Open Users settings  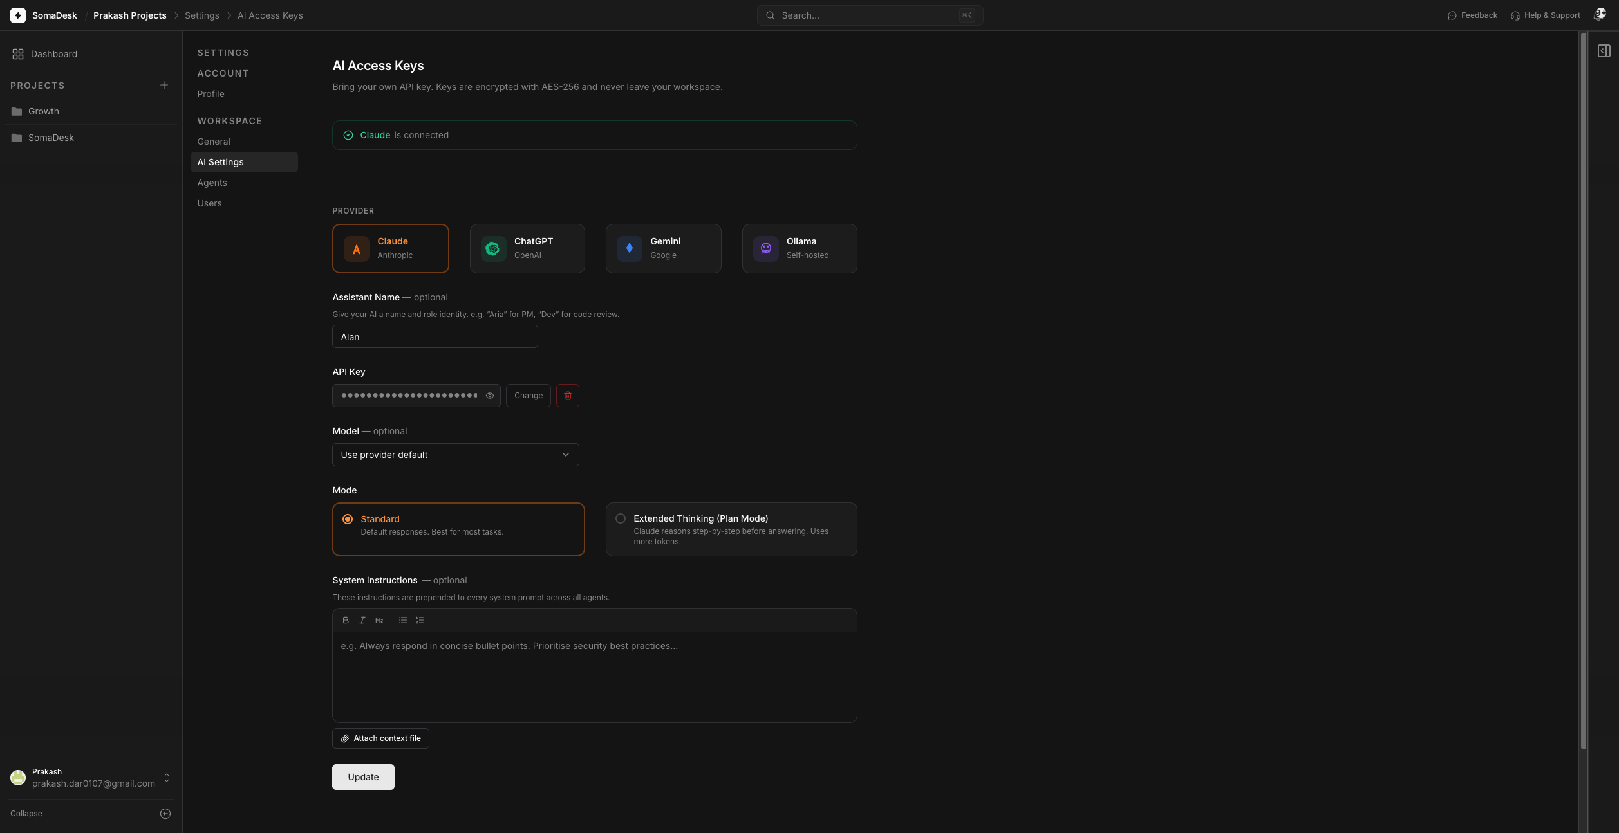click(210, 203)
